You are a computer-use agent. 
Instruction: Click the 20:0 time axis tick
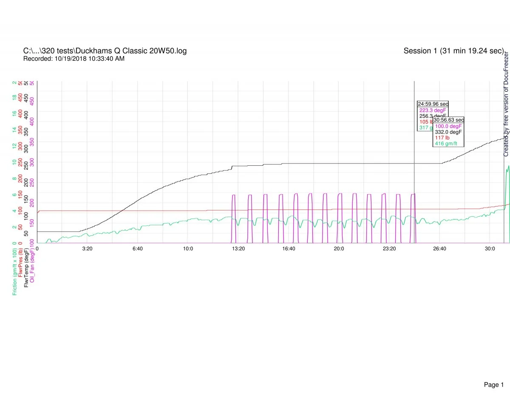coord(339,248)
